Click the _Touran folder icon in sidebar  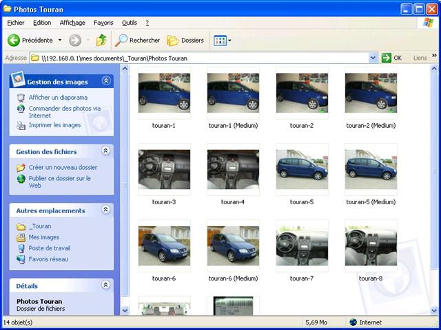[x=21, y=226]
